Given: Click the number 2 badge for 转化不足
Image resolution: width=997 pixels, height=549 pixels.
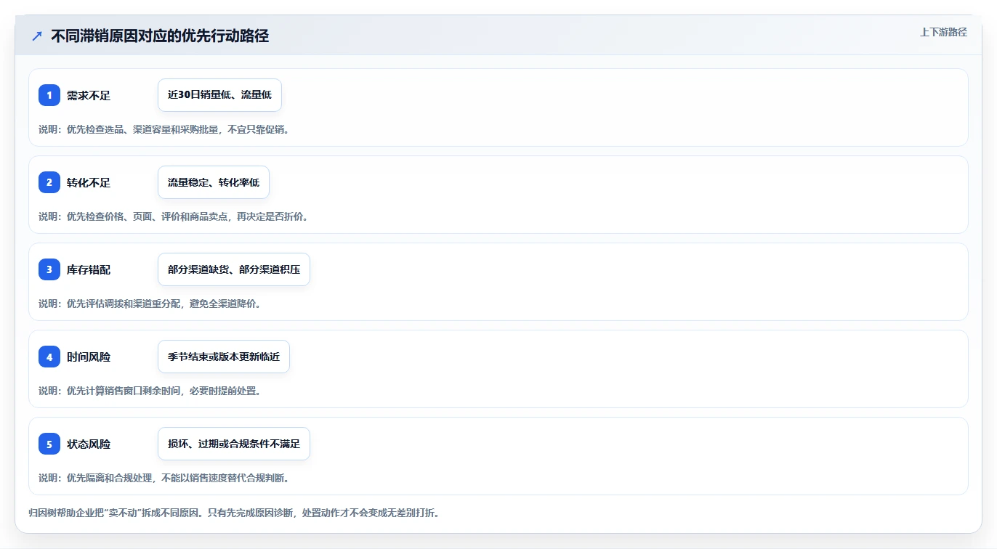Looking at the screenshot, I should coord(49,182).
